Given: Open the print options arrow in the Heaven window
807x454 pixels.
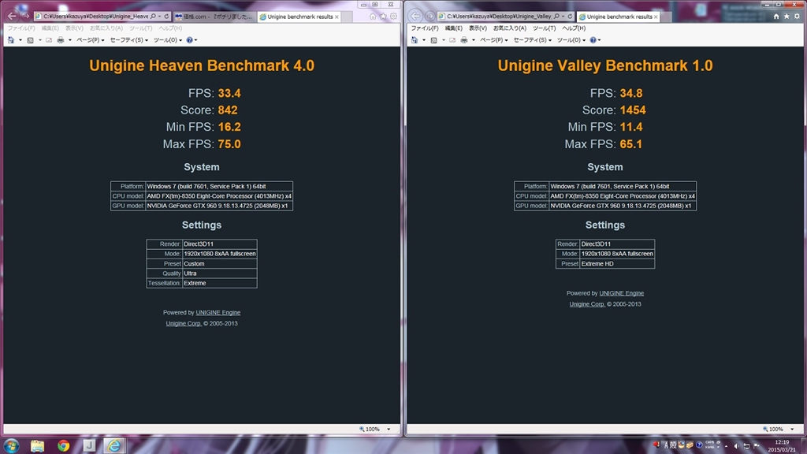Looking at the screenshot, I should pos(69,39).
